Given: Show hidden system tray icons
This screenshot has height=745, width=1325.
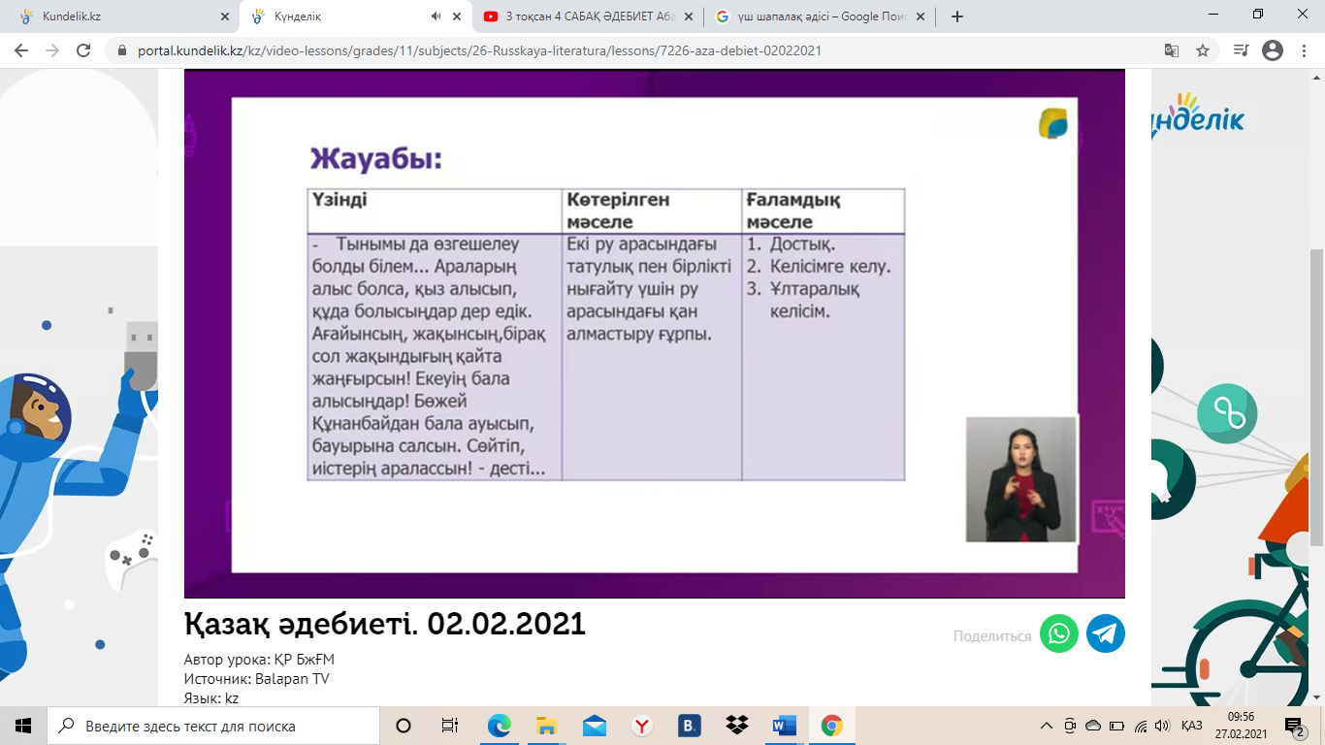Looking at the screenshot, I should click(1046, 726).
